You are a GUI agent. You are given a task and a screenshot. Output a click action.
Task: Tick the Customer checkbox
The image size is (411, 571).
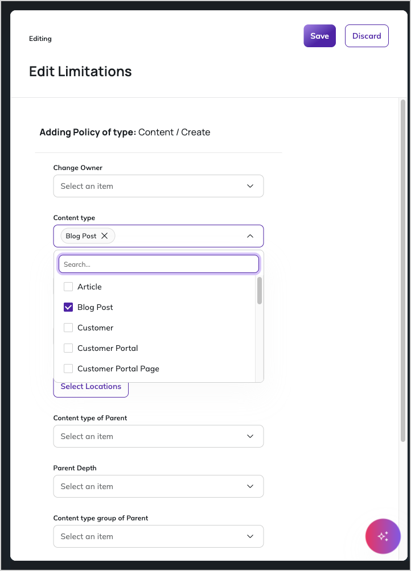68,328
